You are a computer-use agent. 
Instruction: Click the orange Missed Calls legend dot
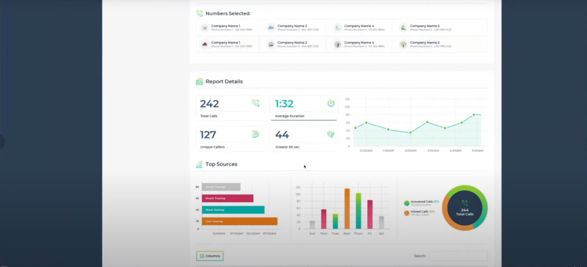(406, 213)
